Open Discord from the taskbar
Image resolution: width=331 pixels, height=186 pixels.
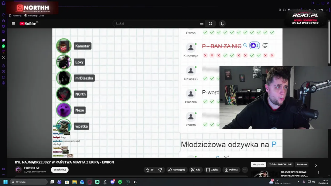coord(112,182)
